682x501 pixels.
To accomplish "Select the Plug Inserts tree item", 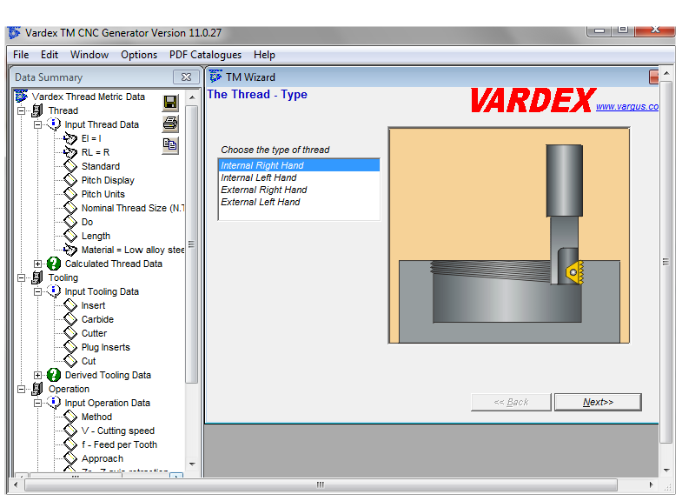I will [x=106, y=347].
